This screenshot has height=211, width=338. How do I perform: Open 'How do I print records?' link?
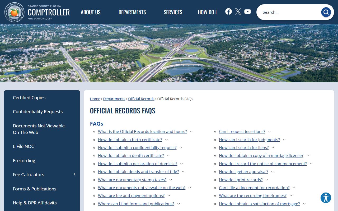point(241,180)
